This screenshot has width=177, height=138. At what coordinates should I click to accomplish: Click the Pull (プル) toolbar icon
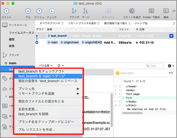click(28, 11)
